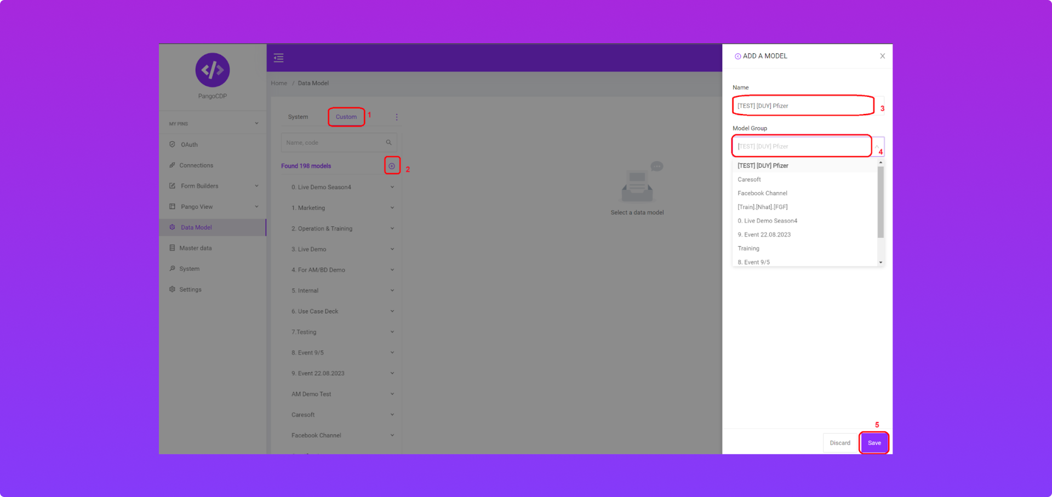The image size is (1052, 497).
Task: Save the new model
Action: click(874, 443)
